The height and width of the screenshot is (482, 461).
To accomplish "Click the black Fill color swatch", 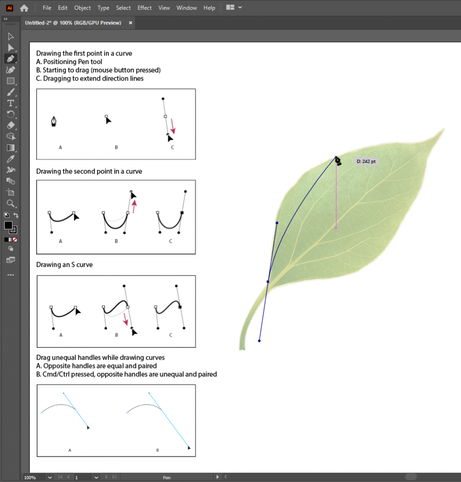I will click(x=8, y=225).
